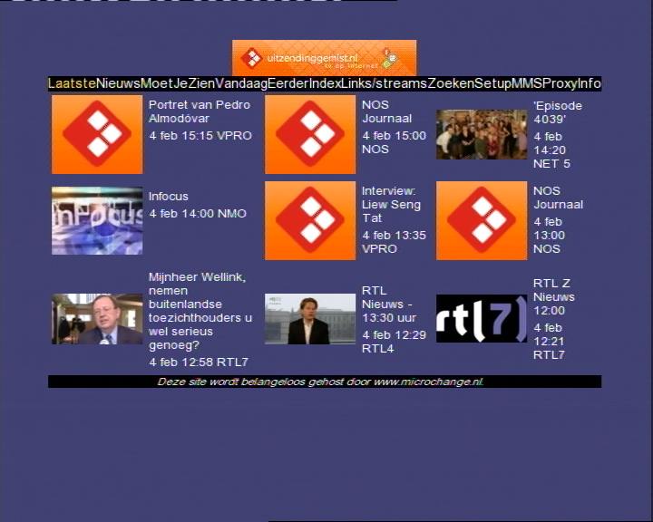Click the '4 feb 12:21 RTL7' text
653x522 pixels.
point(550,342)
